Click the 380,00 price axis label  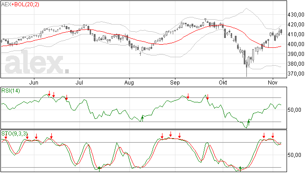296,64
